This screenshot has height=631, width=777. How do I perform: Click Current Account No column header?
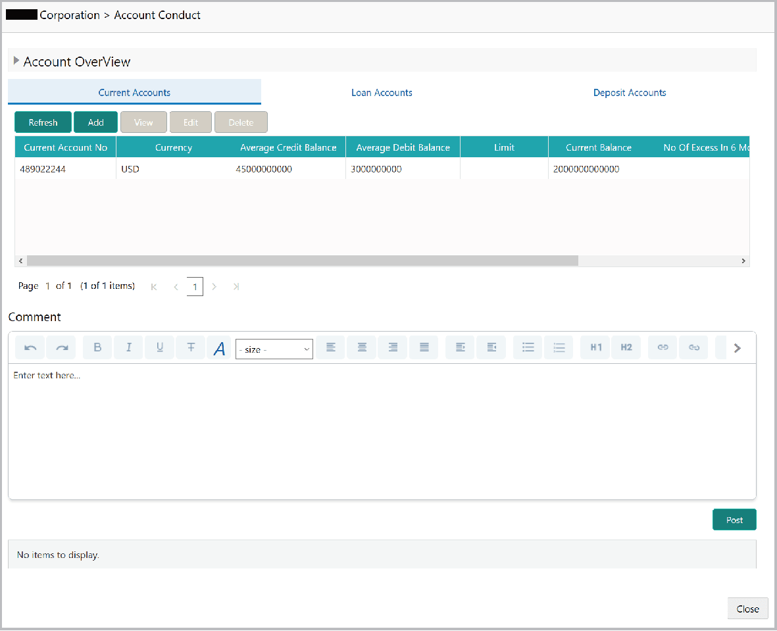(x=65, y=147)
